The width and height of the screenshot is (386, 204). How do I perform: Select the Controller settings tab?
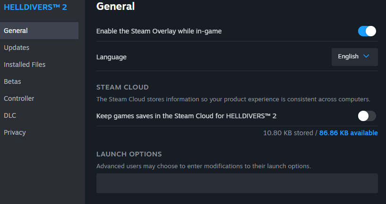click(x=19, y=98)
